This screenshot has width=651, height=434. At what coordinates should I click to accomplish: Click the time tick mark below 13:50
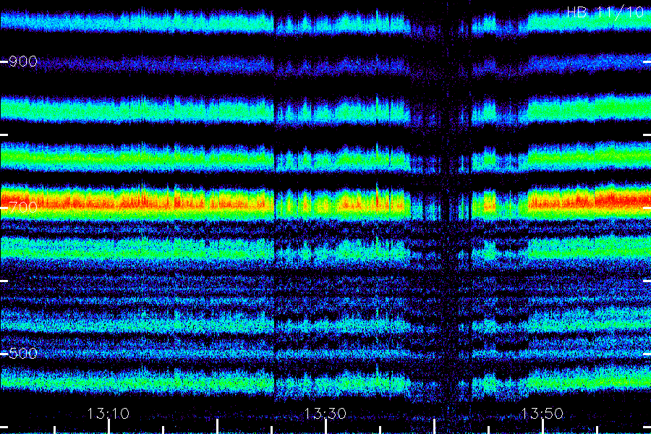pos(542,427)
